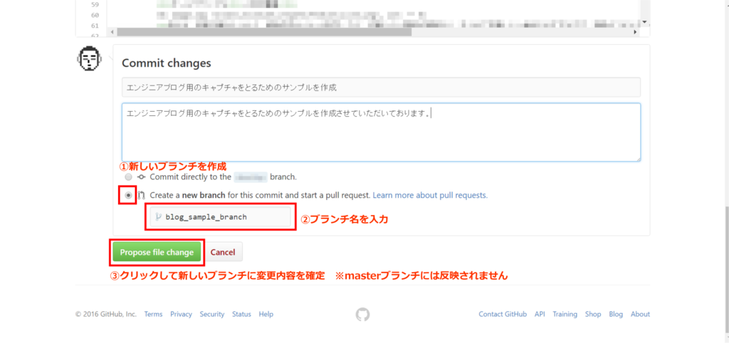Open the Training footer link
Image resolution: width=729 pixels, height=343 pixels.
(565, 315)
